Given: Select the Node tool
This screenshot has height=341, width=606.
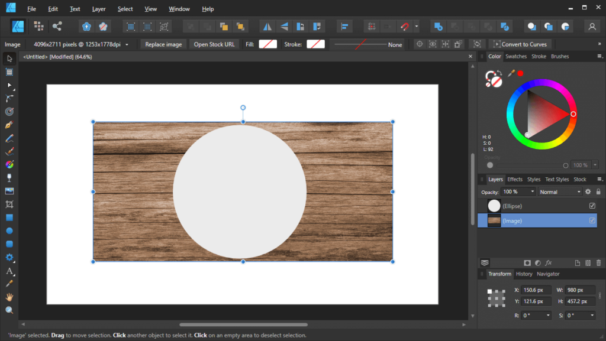Looking at the screenshot, I should (8, 85).
